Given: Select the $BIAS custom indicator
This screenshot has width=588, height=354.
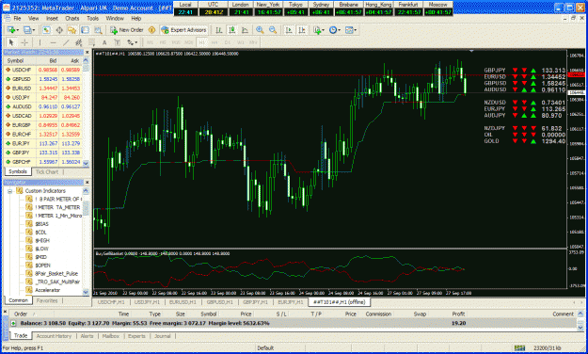Looking at the screenshot, I should pyautogui.click(x=41, y=224).
